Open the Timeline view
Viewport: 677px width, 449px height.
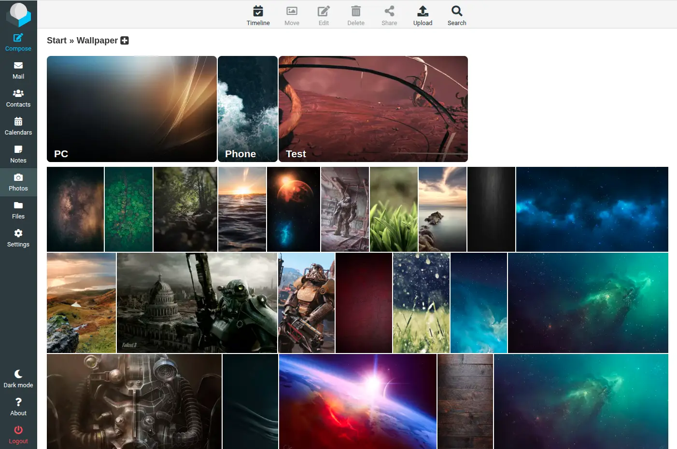pos(258,15)
